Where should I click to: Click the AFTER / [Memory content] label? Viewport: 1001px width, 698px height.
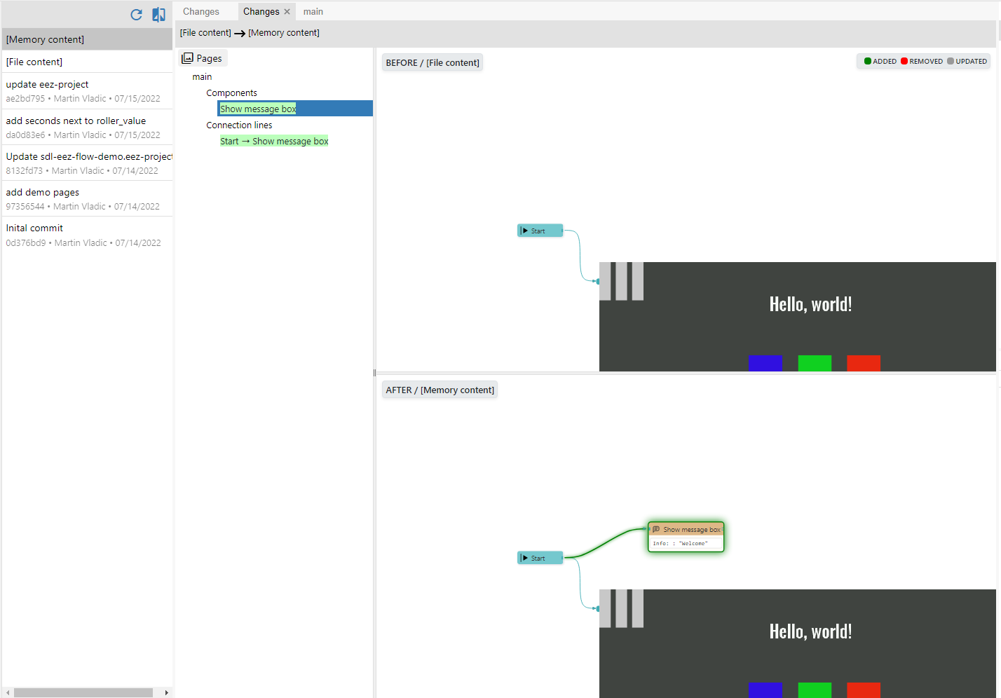(440, 390)
